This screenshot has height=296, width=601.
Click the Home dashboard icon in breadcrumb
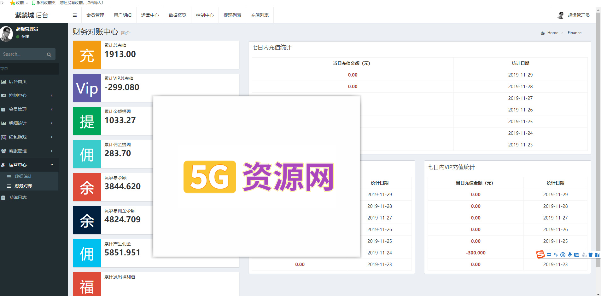[x=543, y=33]
